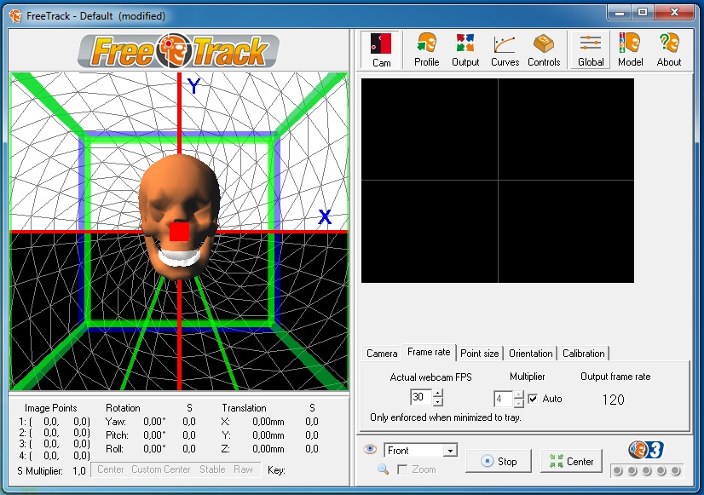Maximize the FreeTrack window
This screenshot has height=495, width=704.
tap(643, 13)
